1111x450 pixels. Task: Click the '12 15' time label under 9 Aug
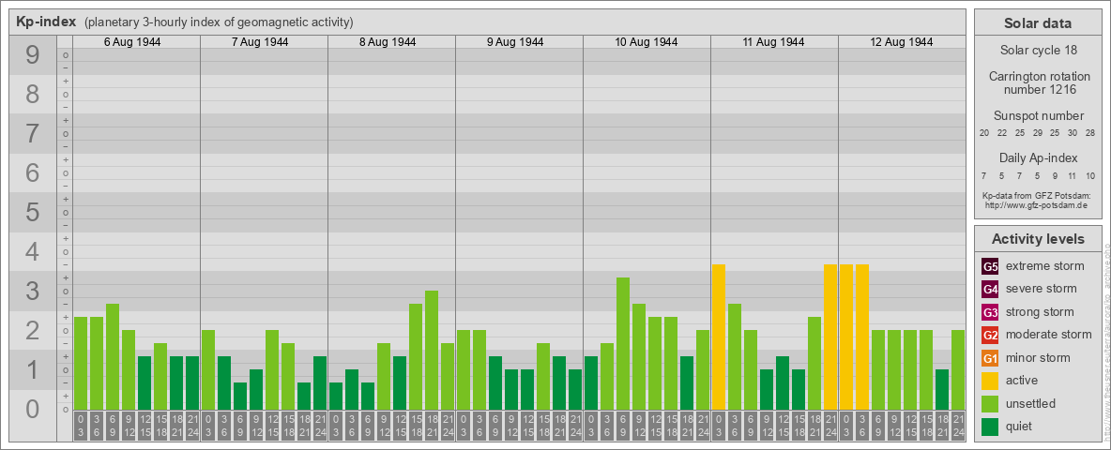[527, 426]
